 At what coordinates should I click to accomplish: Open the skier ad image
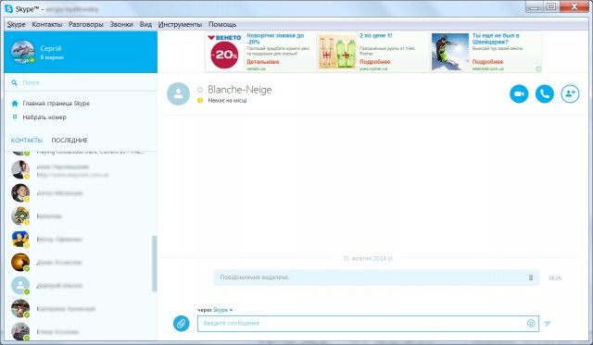coord(450,52)
